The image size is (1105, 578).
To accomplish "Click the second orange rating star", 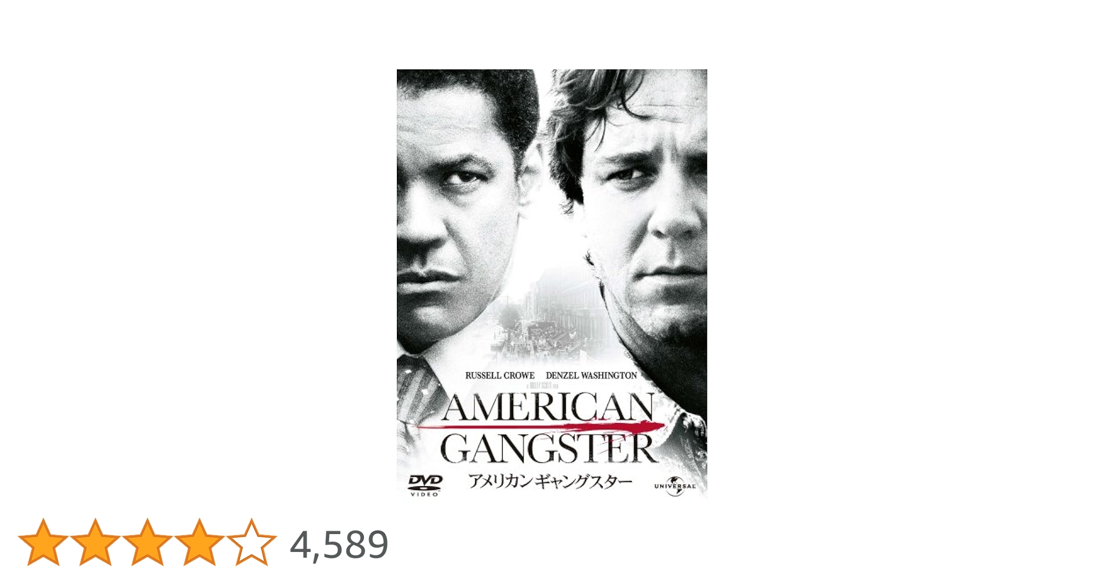I will point(95,542).
